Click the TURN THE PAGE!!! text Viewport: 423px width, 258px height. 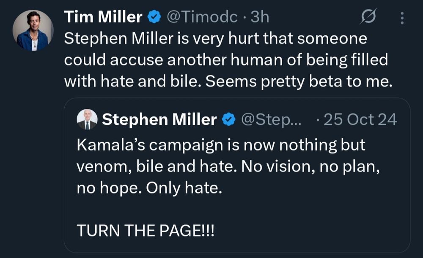146,231
